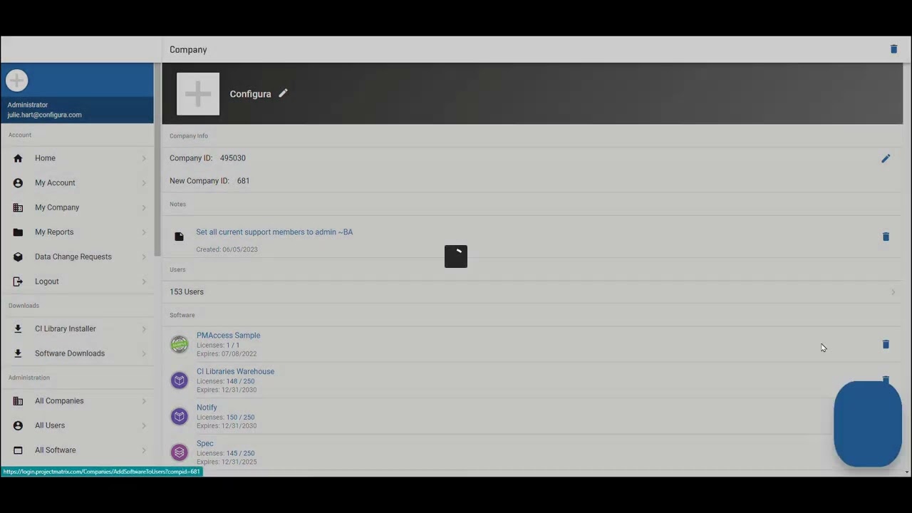Click All Companies building icon

pos(18,401)
